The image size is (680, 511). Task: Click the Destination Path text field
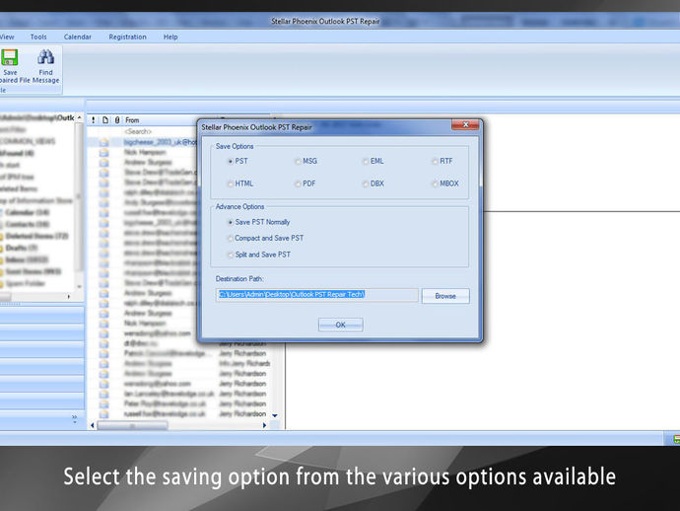(x=317, y=295)
